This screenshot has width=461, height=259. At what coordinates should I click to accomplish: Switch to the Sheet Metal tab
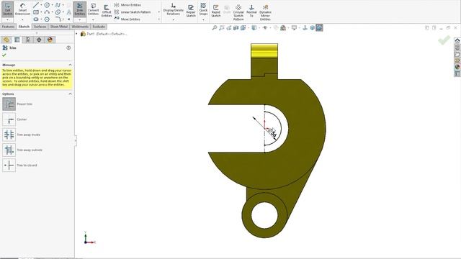click(x=59, y=27)
